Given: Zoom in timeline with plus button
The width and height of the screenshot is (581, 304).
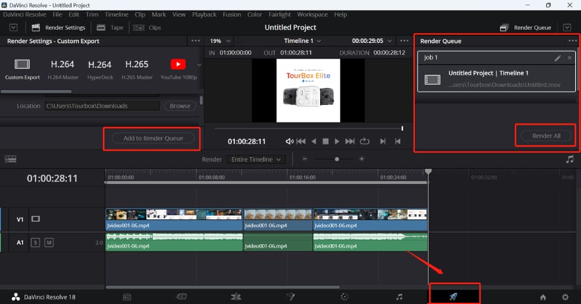Looking at the screenshot, I should click(361, 159).
